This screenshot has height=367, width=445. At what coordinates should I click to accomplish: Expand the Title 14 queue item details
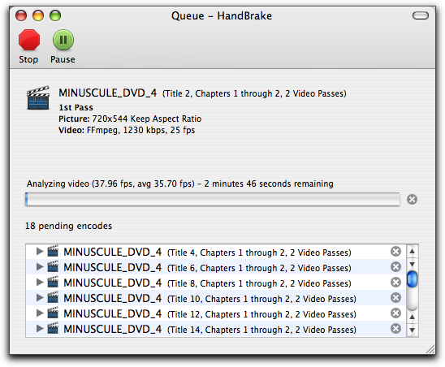[x=40, y=328]
